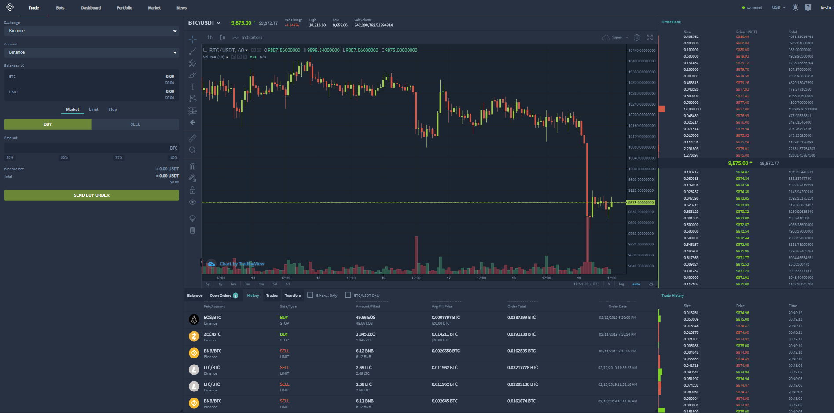Select the crosshair cursor tool
Screen dimensions: 834x413
click(192, 39)
